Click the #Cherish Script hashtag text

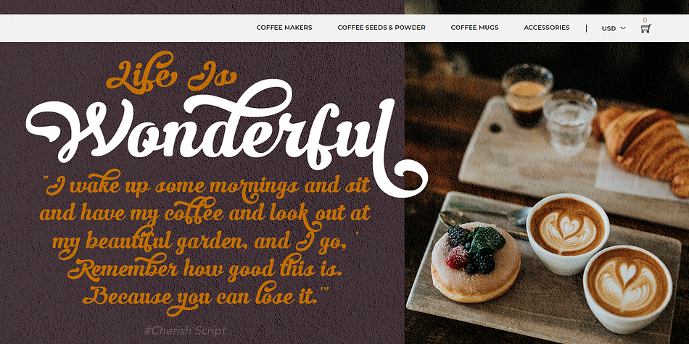coord(185,330)
